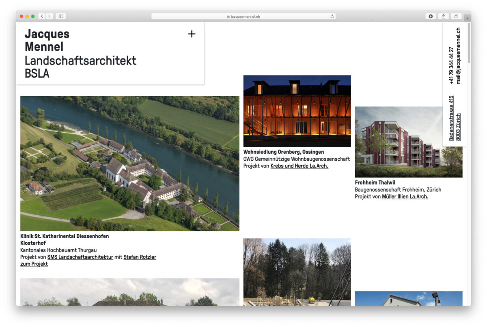
Task: Click the jacquesmennel.ch address bar
Action: pyautogui.click(x=243, y=16)
